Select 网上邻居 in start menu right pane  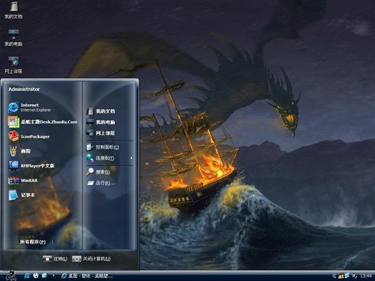[x=100, y=133]
